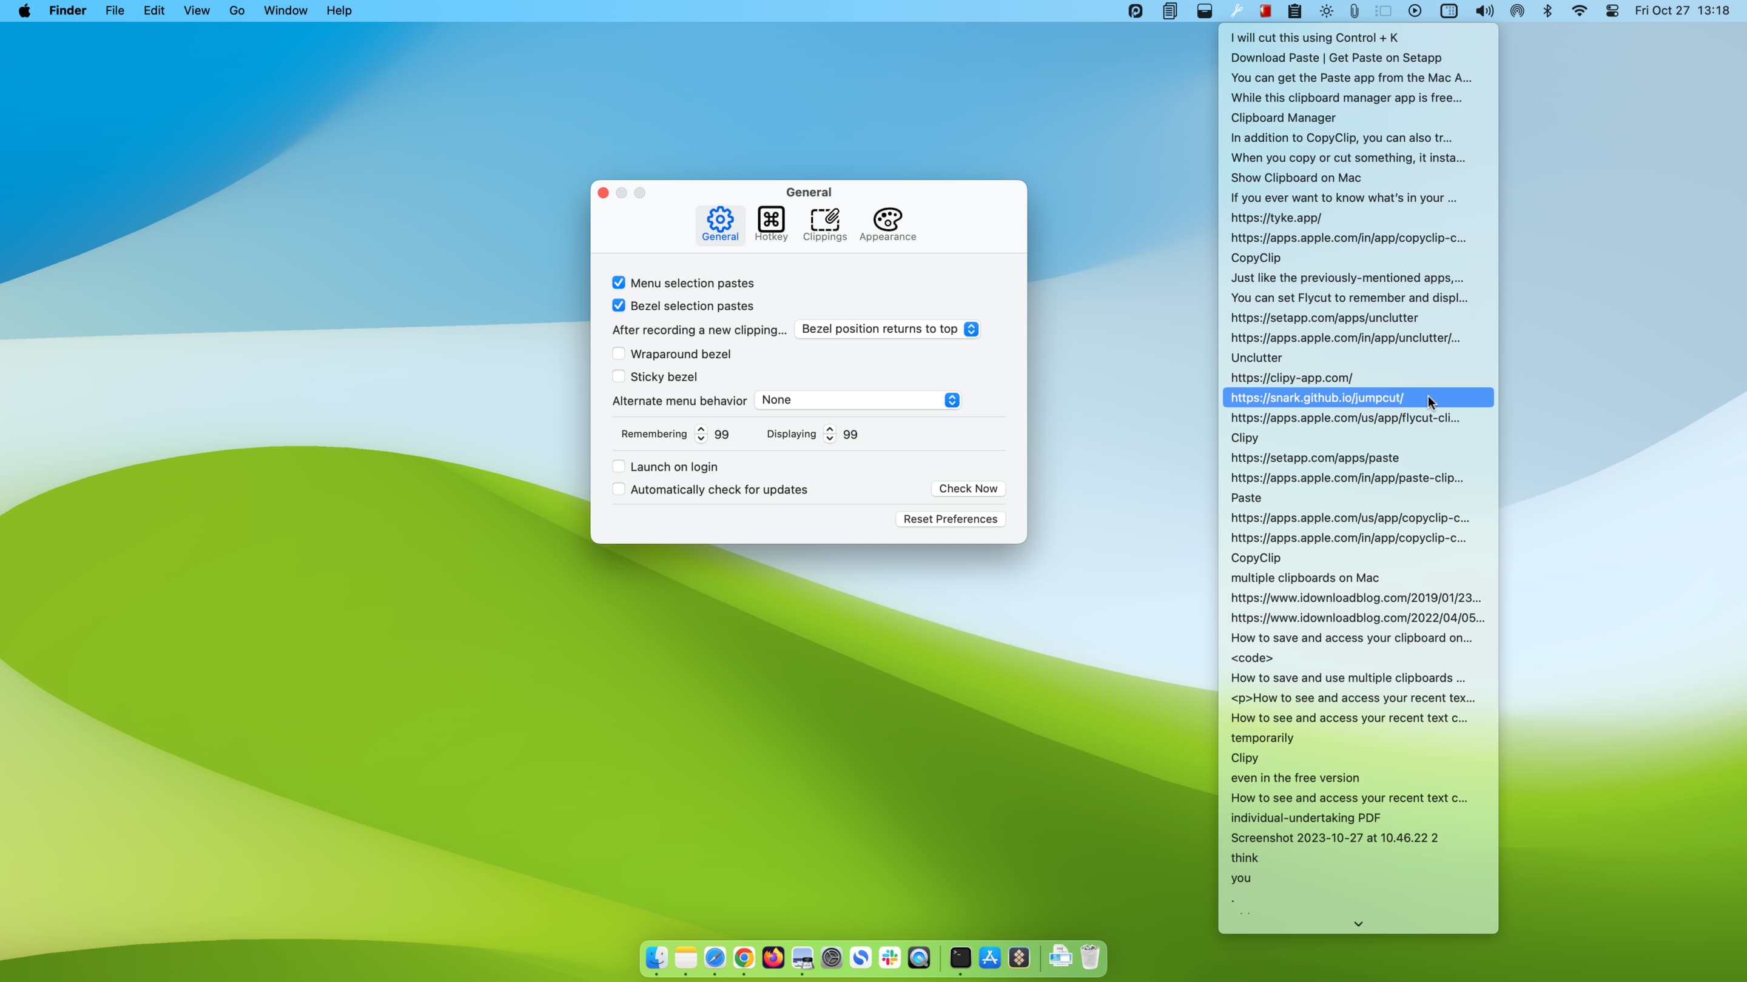The height and width of the screenshot is (982, 1747).
Task: Open the Clippings preferences pane
Action: coord(824,224)
